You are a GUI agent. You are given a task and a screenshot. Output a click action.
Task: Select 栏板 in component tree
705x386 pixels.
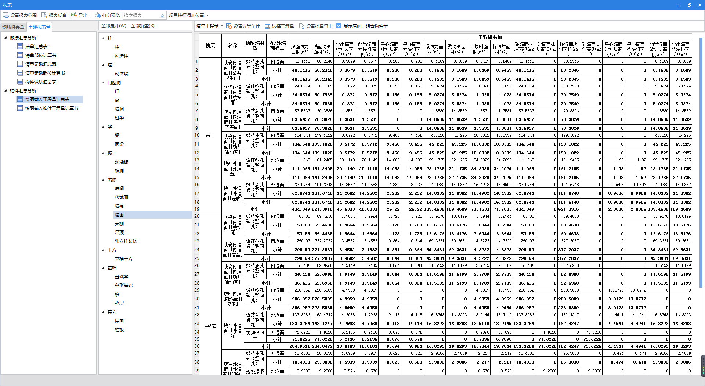[119, 329]
